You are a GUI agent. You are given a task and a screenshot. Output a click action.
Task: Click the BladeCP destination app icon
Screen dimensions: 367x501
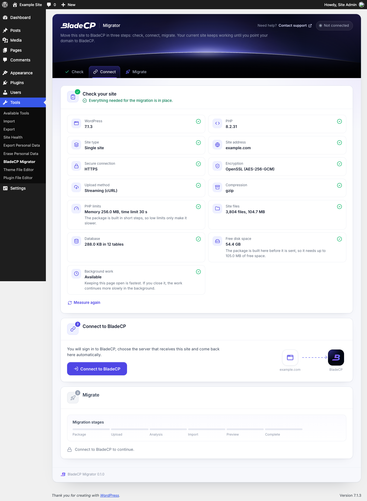(336, 358)
